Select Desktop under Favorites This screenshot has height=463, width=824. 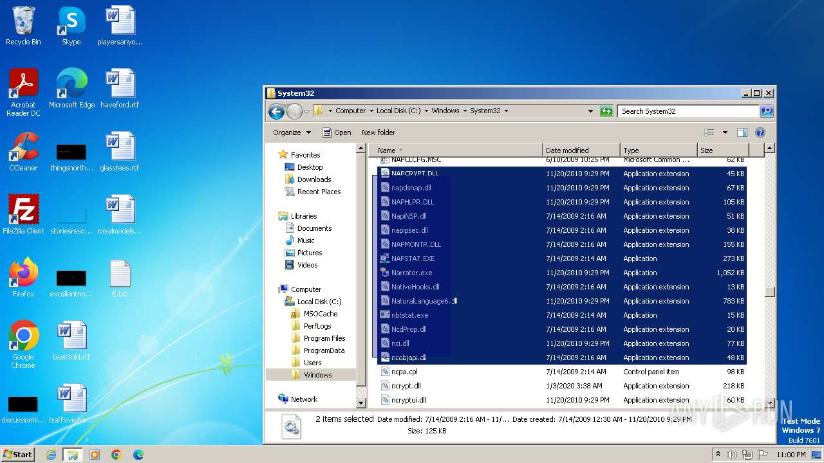click(310, 167)
